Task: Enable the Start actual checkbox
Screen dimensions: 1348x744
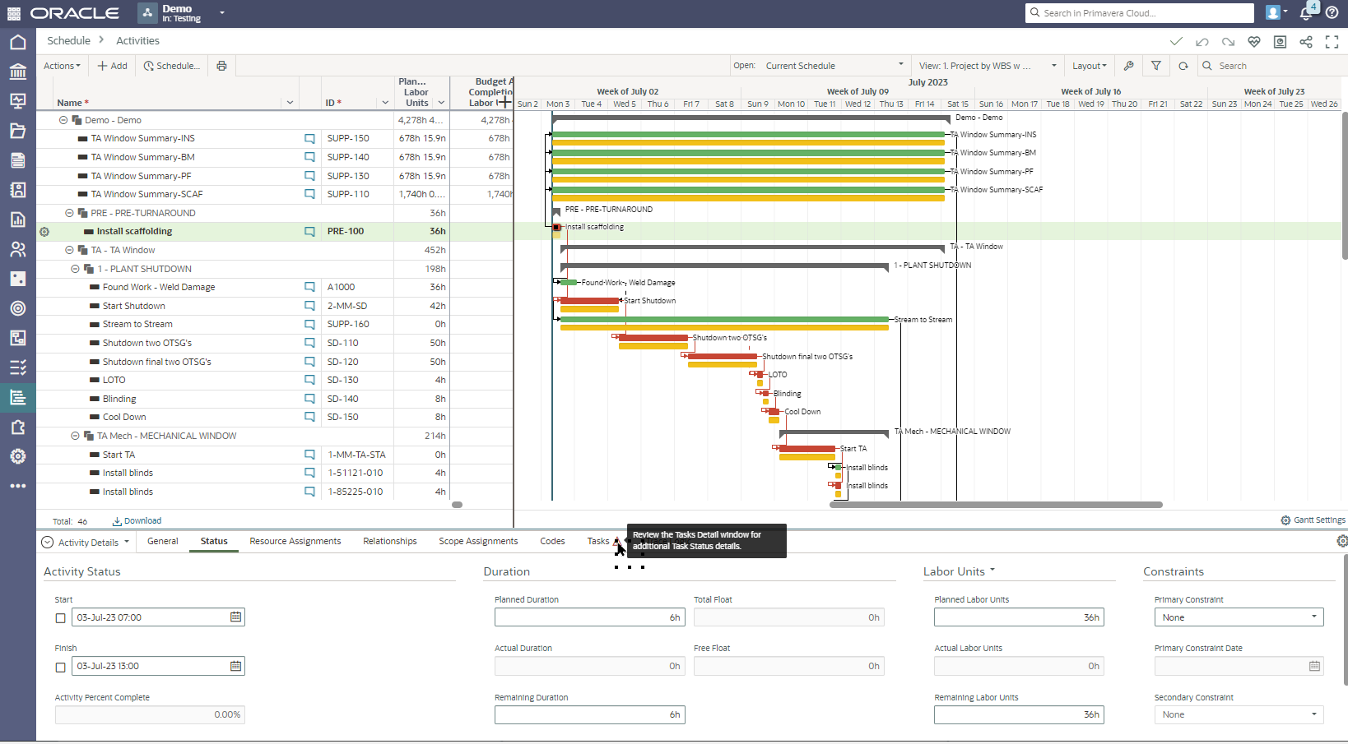Action: [x=60, y=618]
